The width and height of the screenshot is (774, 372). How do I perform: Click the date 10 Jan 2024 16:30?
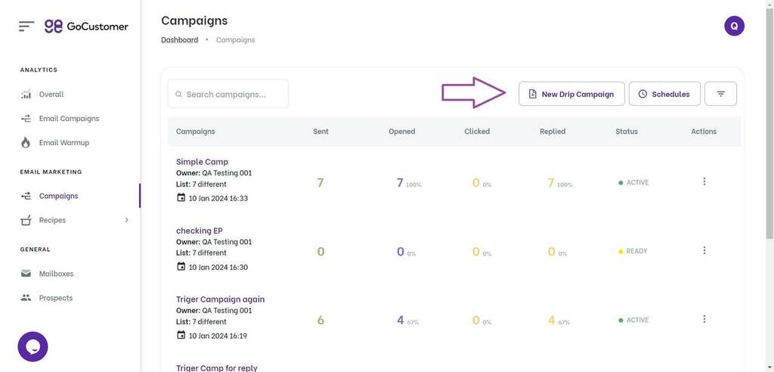[x=218, y=267]
